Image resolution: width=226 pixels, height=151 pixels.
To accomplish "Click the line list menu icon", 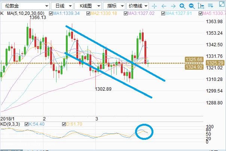I will click(210, 6).
